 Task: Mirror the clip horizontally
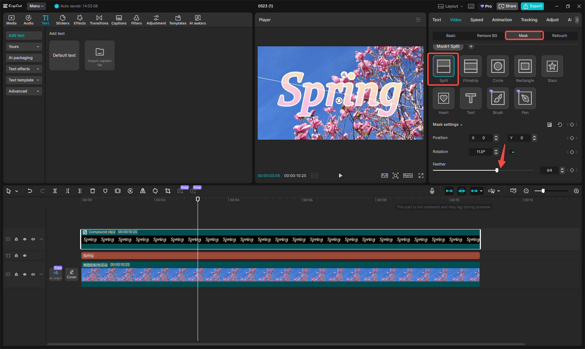point(143,191)
